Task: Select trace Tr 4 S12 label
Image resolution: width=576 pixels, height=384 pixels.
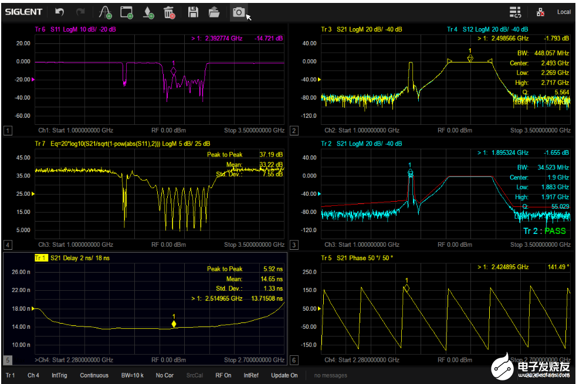Action: 487,29
